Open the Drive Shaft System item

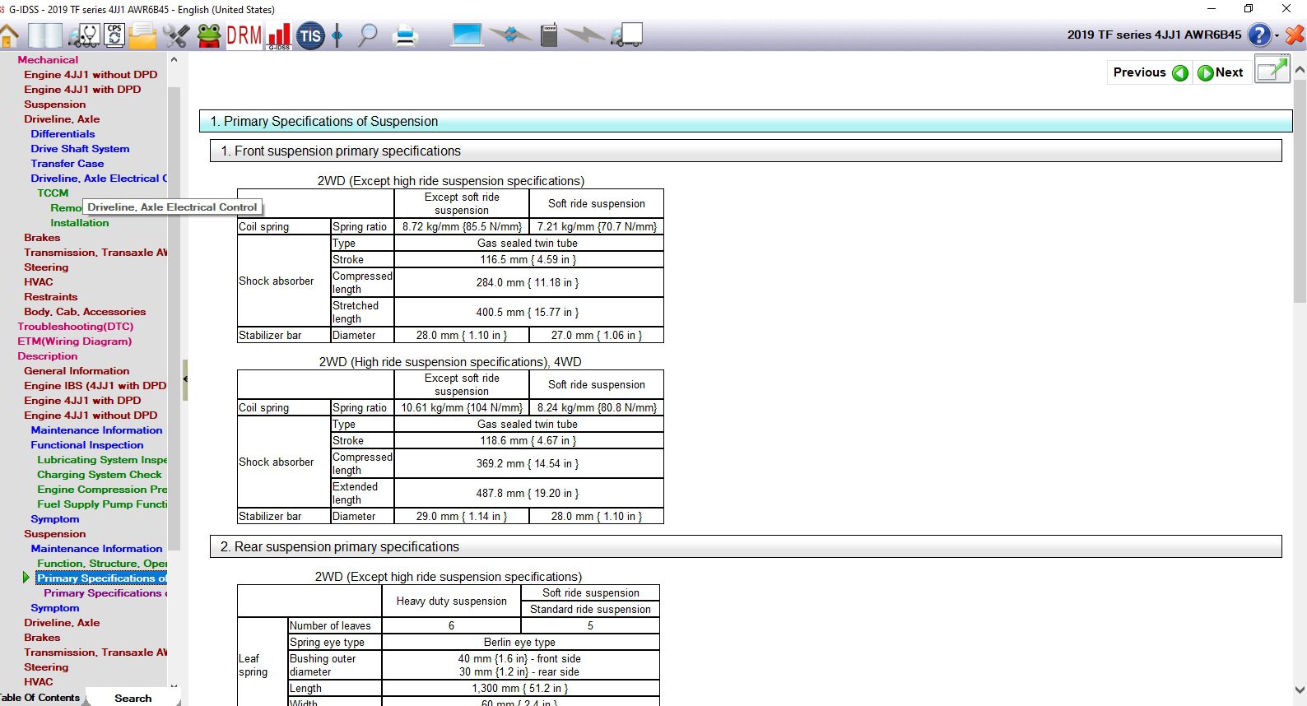(80, 148)
